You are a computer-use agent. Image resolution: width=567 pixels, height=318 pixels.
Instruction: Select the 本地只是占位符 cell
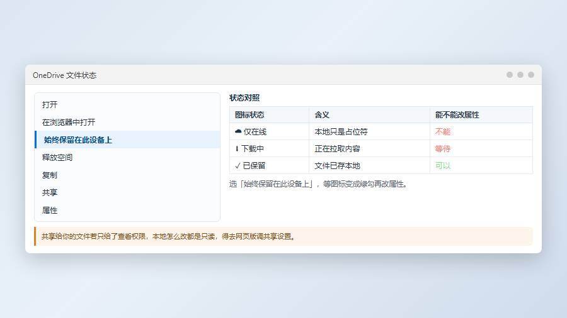[369, 131]
